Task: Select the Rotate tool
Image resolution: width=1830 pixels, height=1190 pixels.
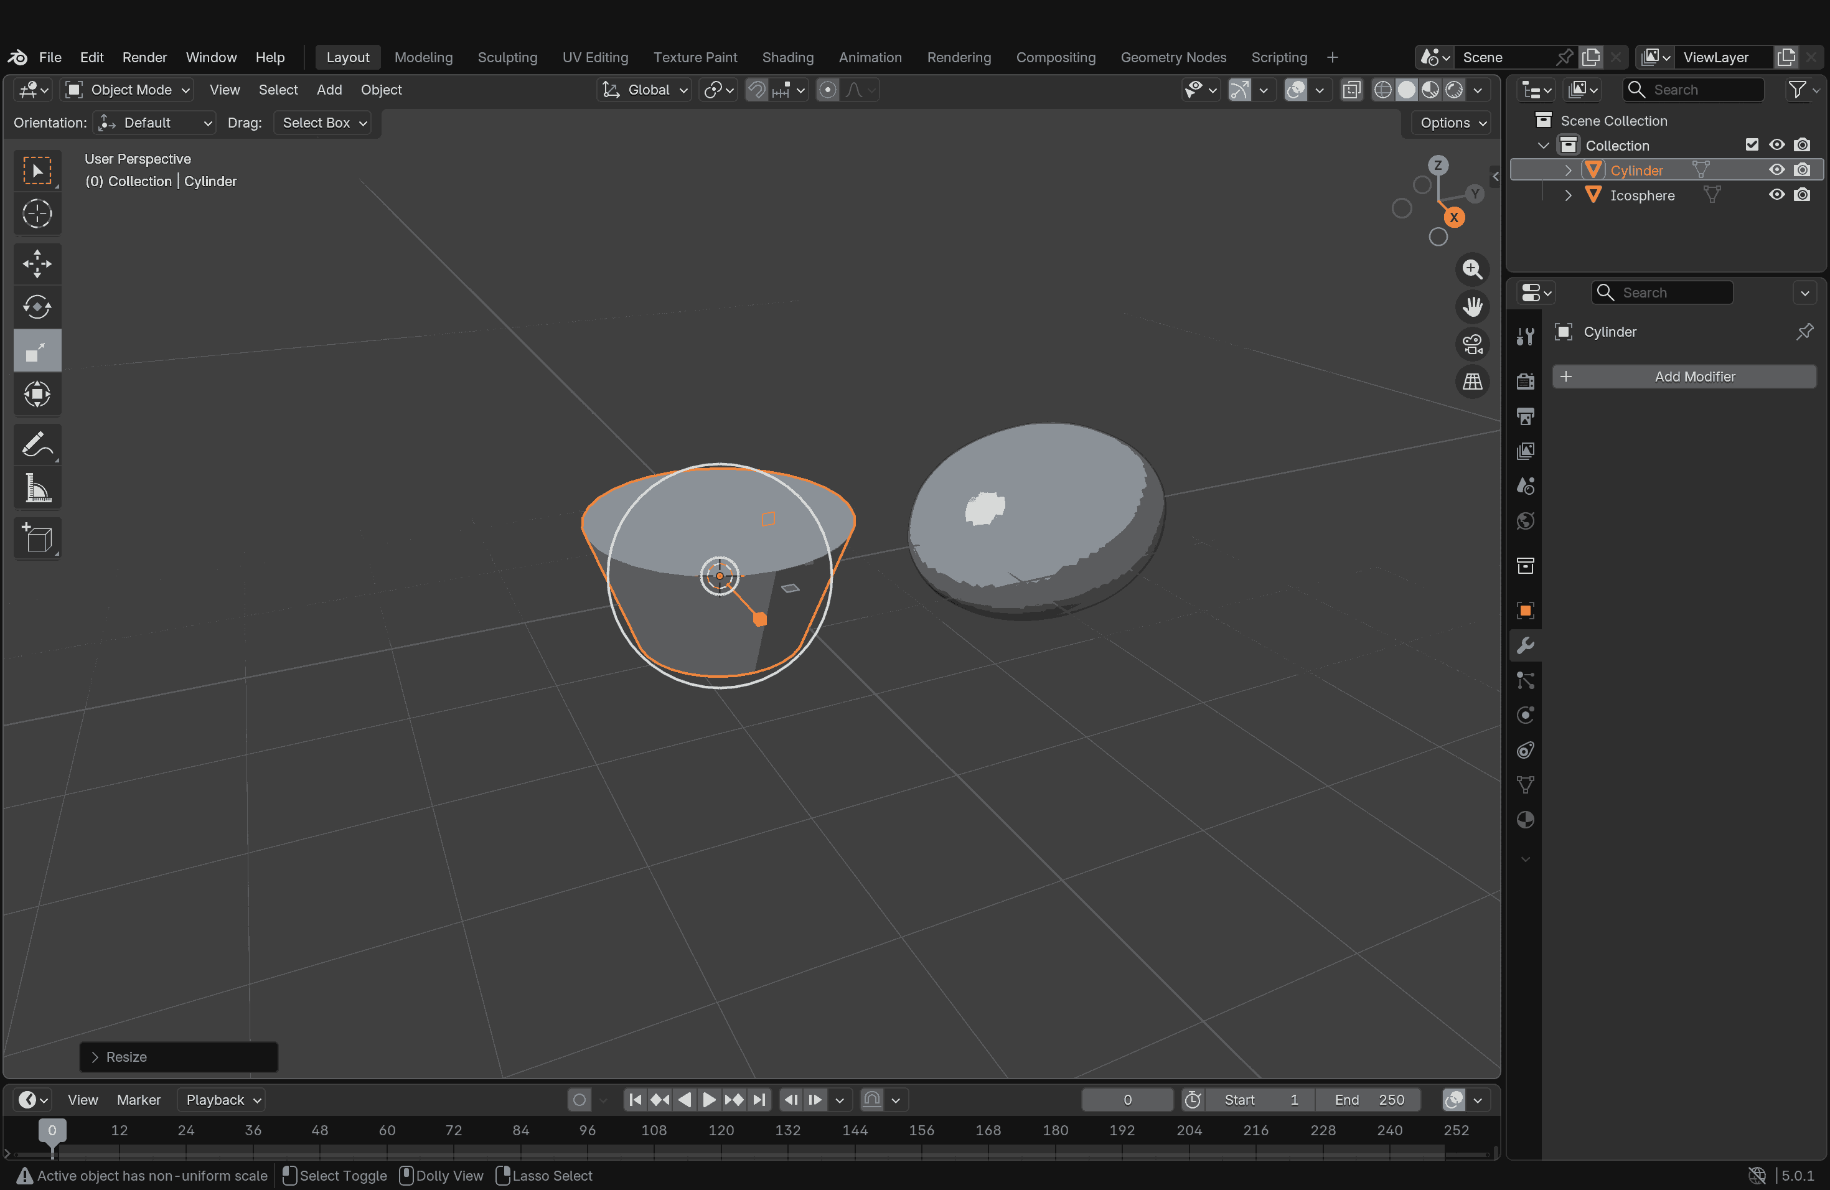Action: coord(37,307)
